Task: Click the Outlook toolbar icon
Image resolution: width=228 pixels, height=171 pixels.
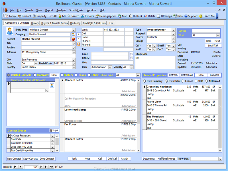Action: [131, 16]
